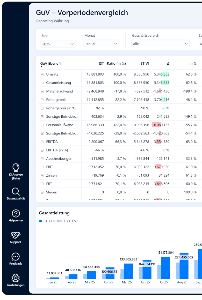Open the Jahr 2025 dropdown
This screenshot has height=300, width=202.
[x=58, y=44]
